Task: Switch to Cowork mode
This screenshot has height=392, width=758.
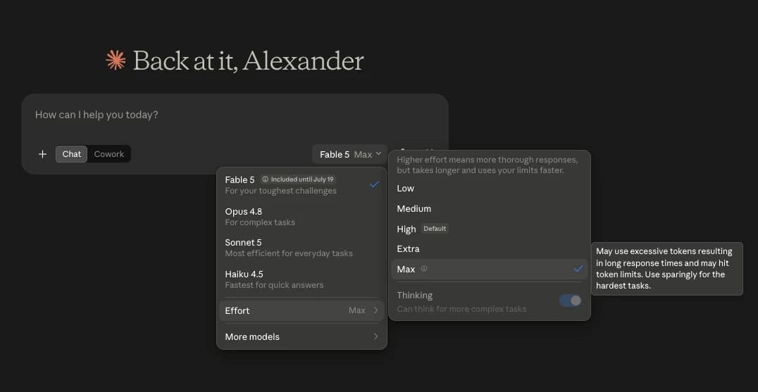Action: coord(108,154)
